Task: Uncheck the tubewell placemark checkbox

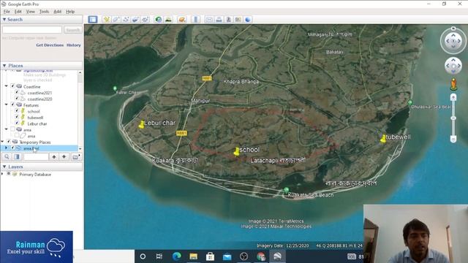Action: (x=17, y=117)
